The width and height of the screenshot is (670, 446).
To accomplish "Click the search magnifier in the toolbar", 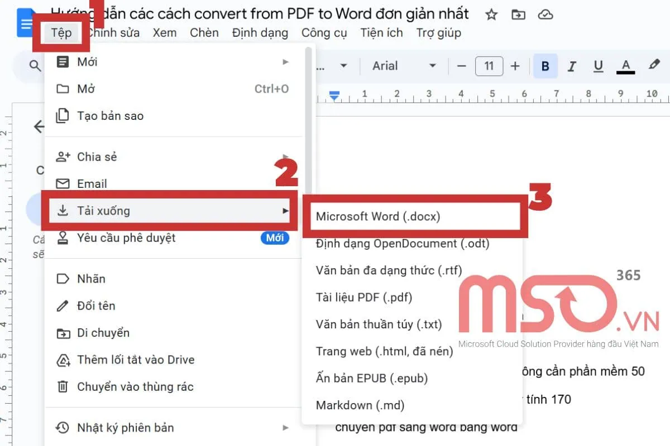I will click(35, 66).
